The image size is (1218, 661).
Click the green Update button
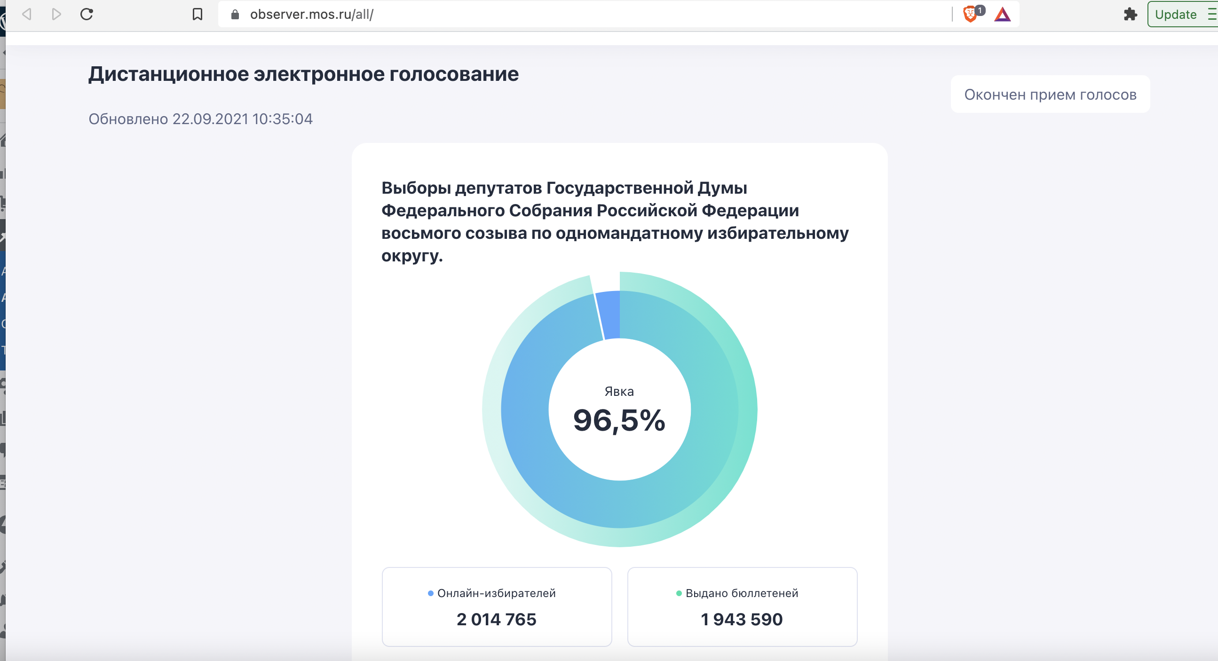pyautogui.click(x=1176, y=14)
